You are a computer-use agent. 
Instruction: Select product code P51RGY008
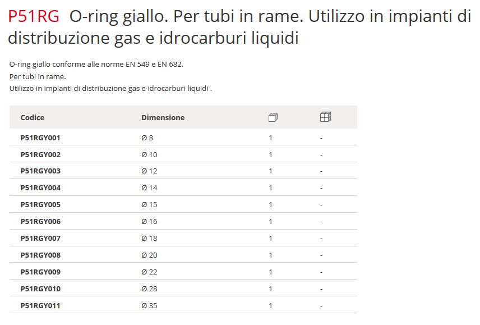pyautogui.click(x=40, y=255)
